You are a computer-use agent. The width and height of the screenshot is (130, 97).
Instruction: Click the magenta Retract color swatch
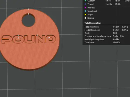(85, 8)
